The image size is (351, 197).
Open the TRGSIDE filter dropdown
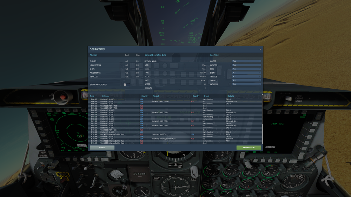(x=246, y=76)
